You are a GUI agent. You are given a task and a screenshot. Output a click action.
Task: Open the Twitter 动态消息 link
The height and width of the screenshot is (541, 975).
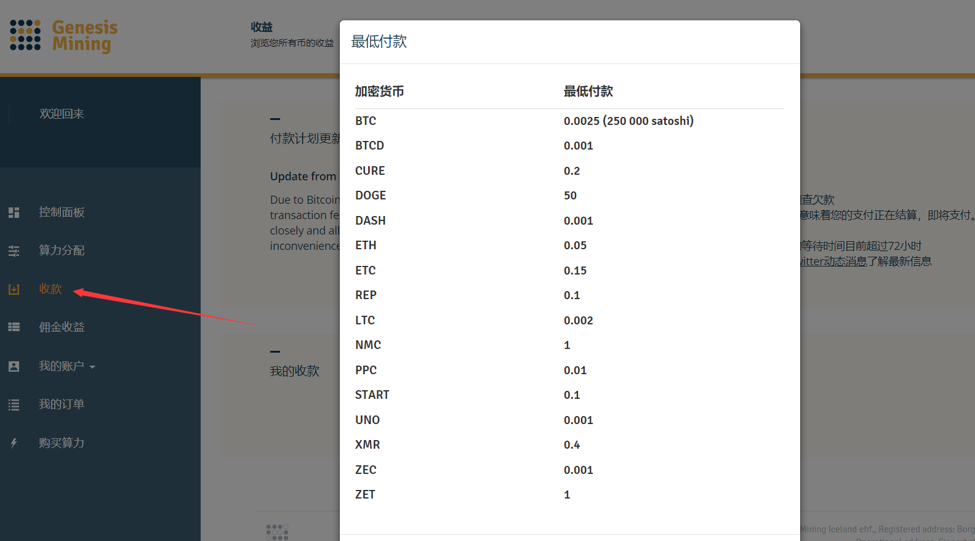pos(833,262)
